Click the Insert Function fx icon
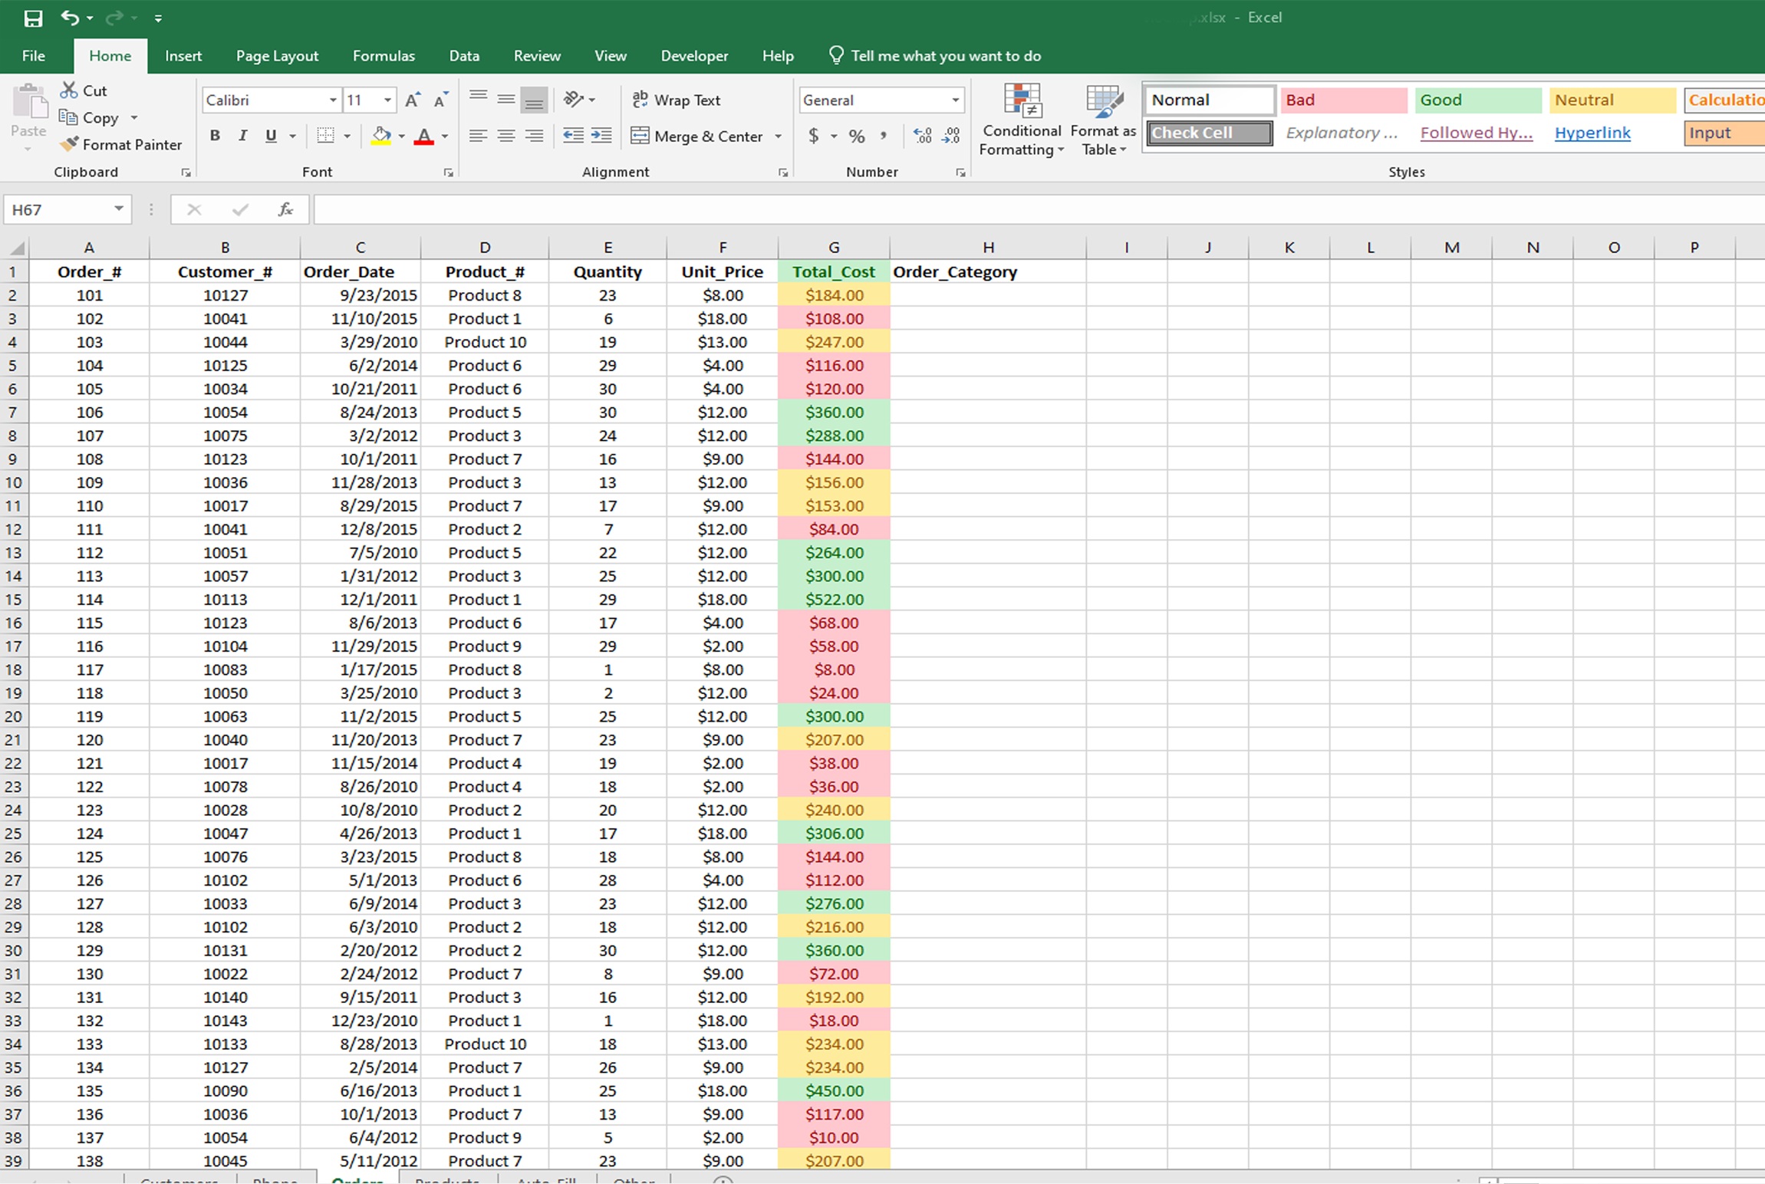 click(x=285, y=209)
